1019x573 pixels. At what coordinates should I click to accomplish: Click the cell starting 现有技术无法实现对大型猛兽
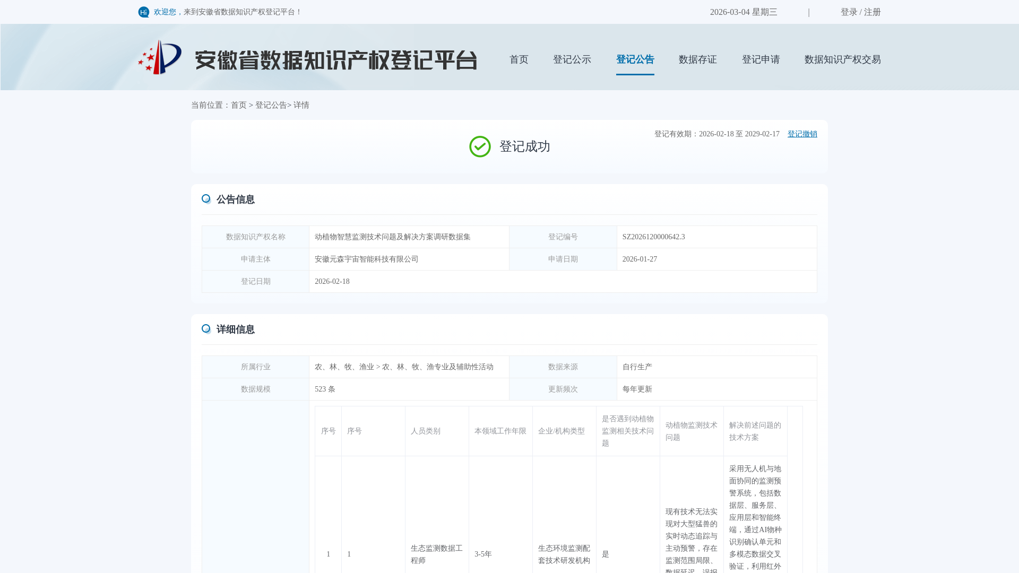point(692,540)
